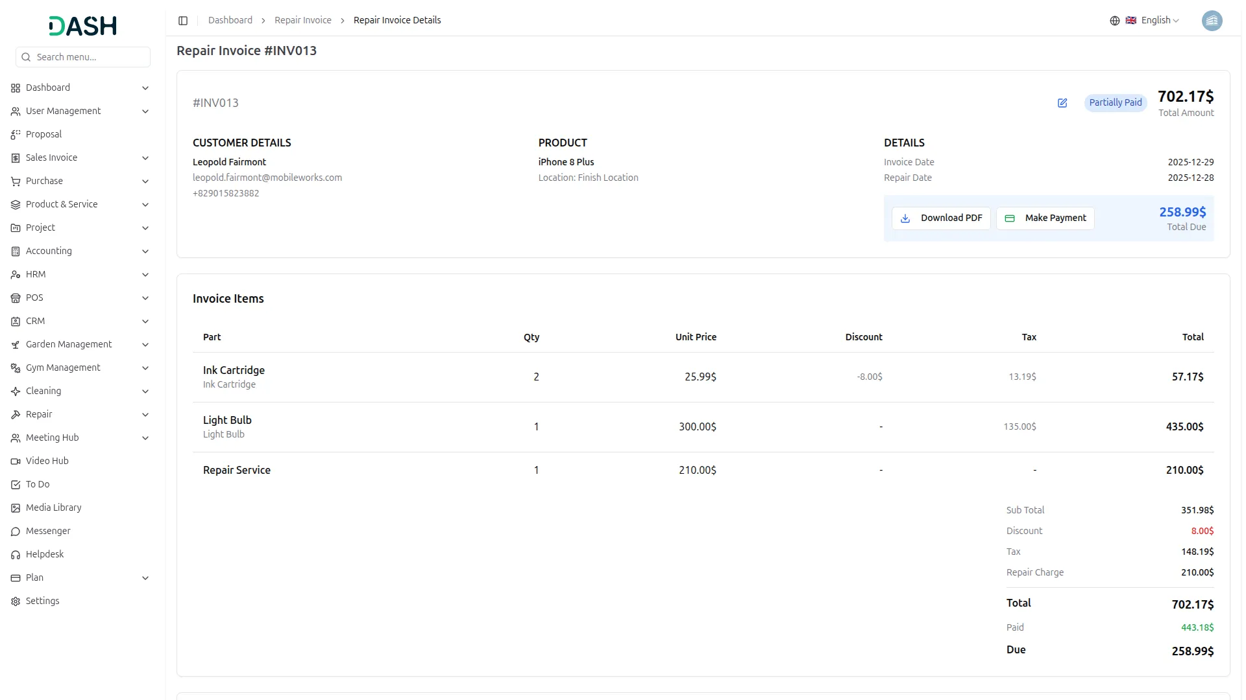The width and height of the screenshot is (1246, 700).
Task: Click the Search menu input field
Action: [x=90, y=57]
